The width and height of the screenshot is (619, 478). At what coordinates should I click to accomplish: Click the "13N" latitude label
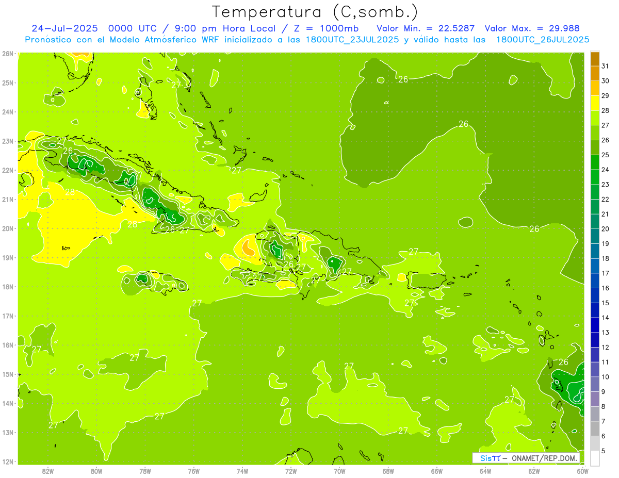pos(8,432)
